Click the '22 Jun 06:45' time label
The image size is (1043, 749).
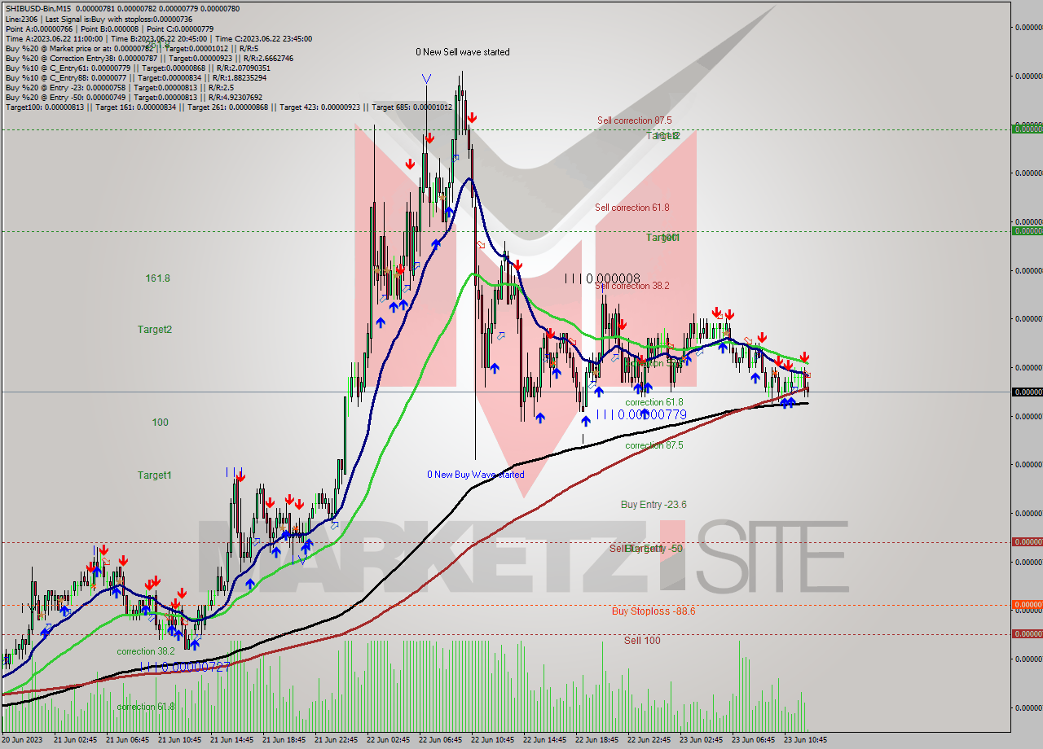[440, 741]
